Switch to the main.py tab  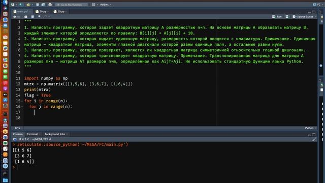[x=22, y=11]
